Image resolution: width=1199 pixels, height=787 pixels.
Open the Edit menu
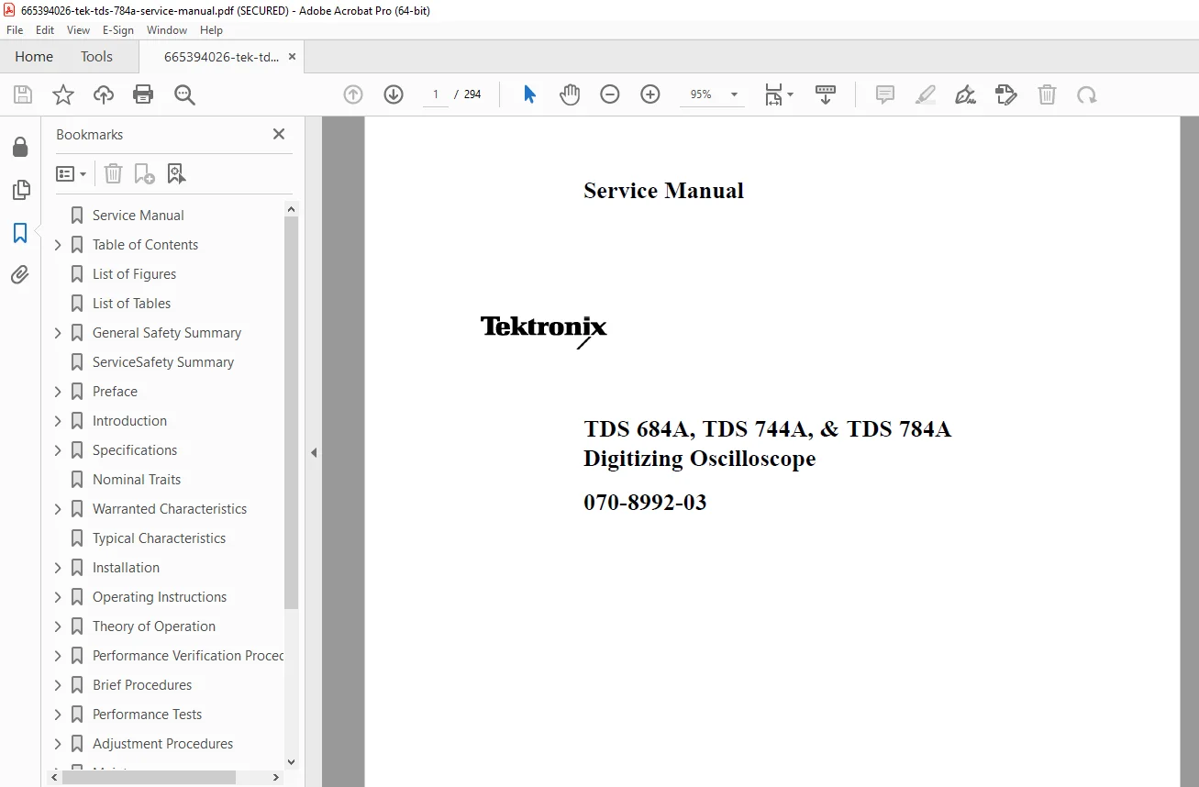45,30
